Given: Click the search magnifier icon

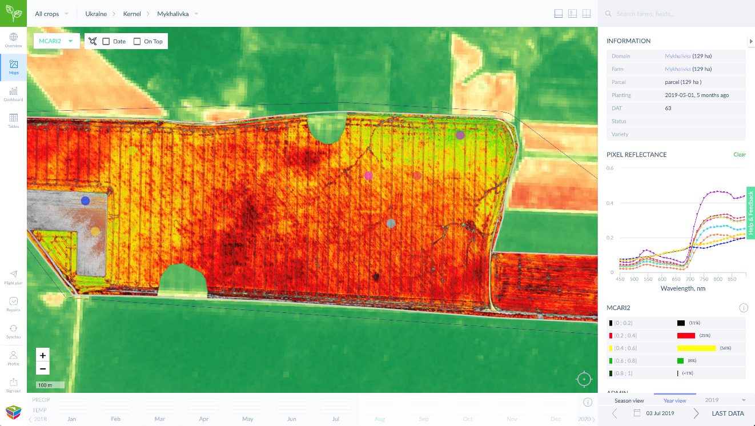Looking at the screenshot, I should click(608, 14).
